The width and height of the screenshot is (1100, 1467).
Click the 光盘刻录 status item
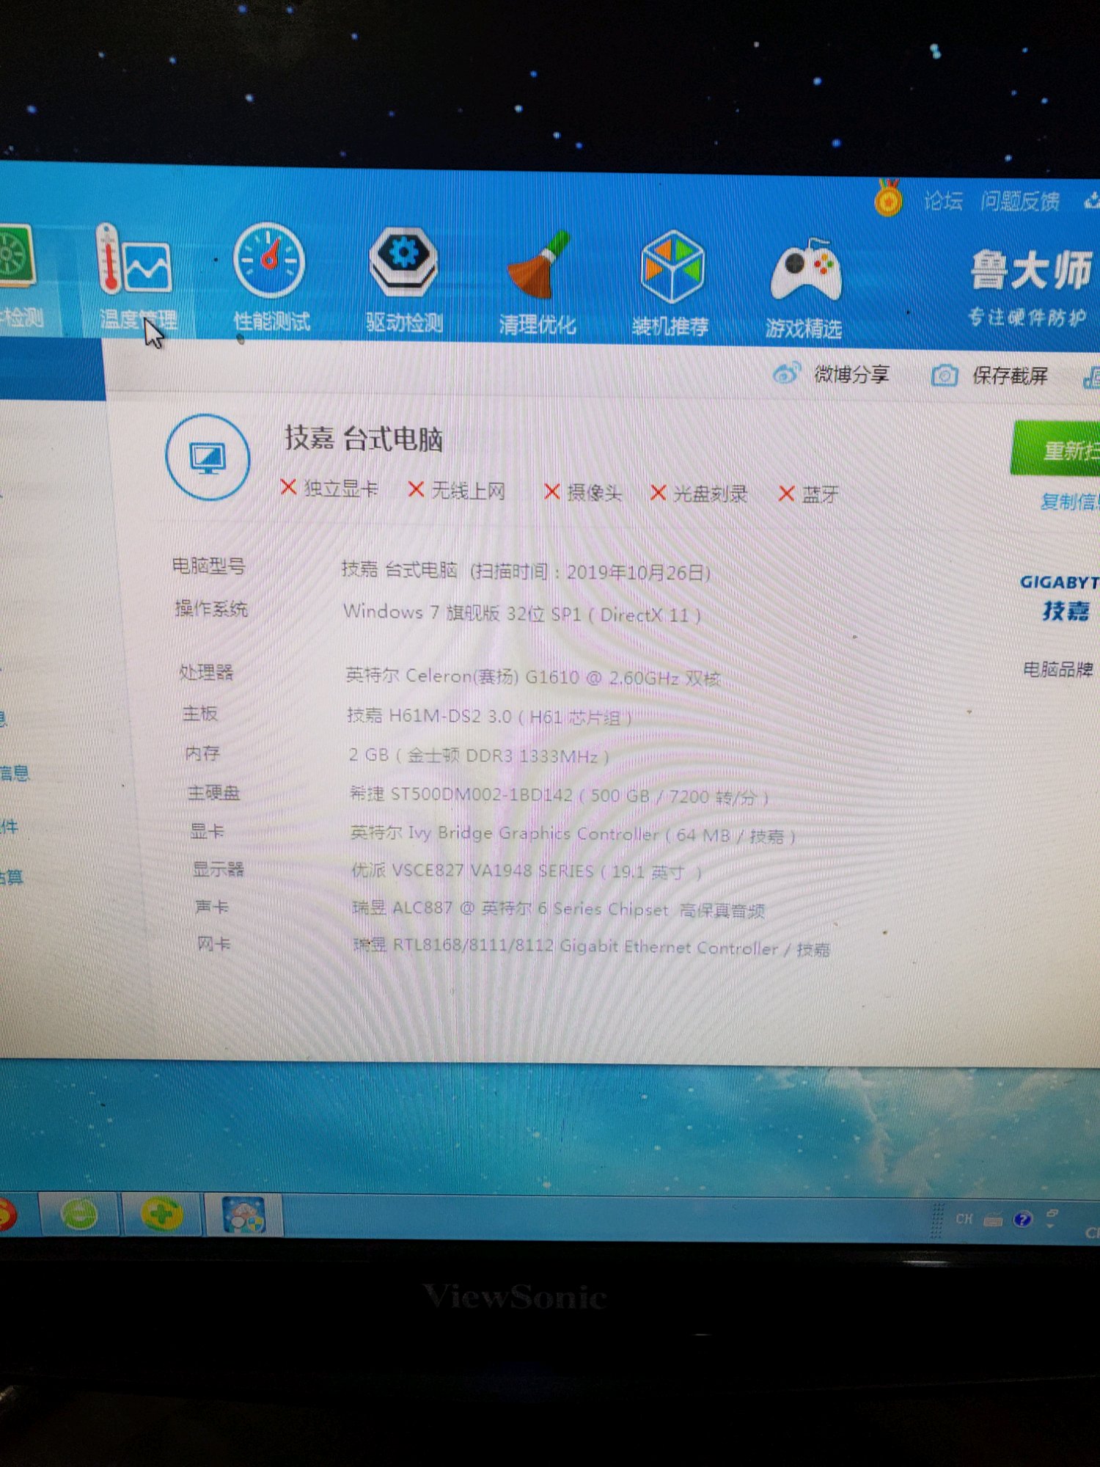700,494
